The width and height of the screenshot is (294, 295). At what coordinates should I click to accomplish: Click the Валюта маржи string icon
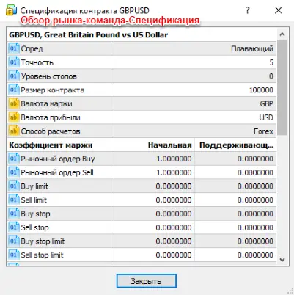coord(14,103)
